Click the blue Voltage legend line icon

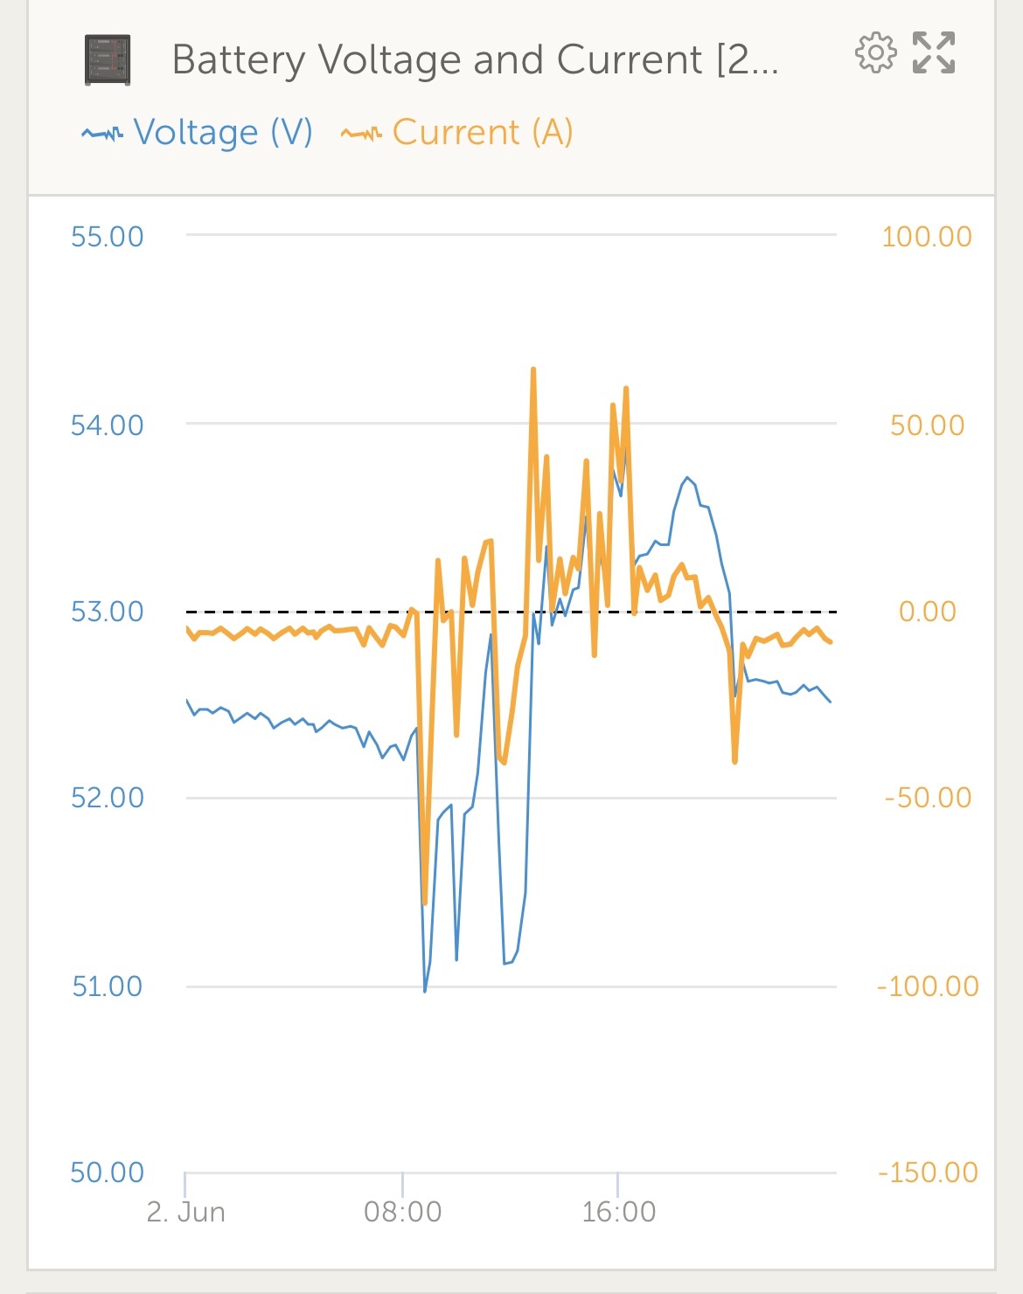(x=102, y=134)
